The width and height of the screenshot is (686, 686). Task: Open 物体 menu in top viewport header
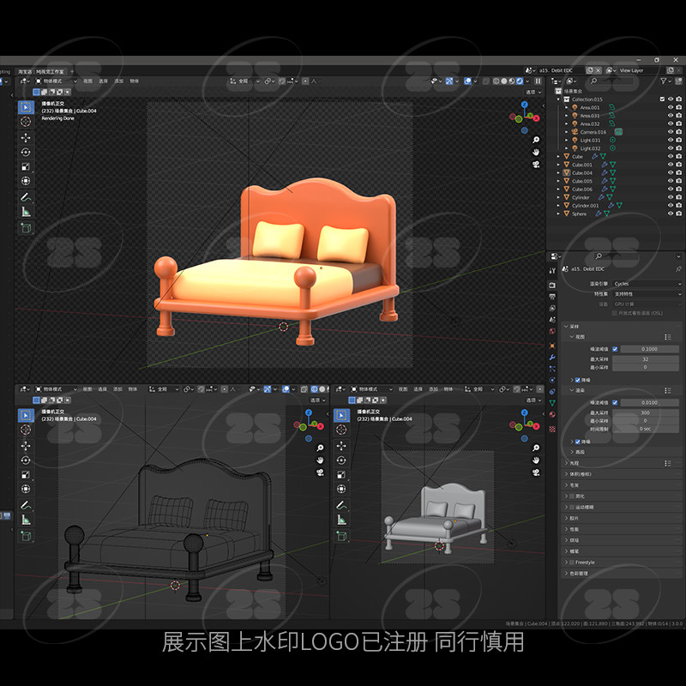point(135,81)
